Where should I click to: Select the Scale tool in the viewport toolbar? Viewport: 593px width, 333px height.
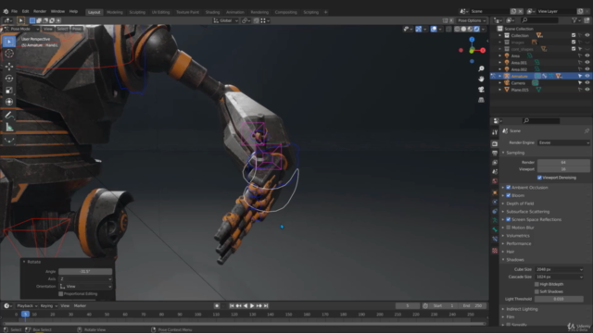click(9, 91)
